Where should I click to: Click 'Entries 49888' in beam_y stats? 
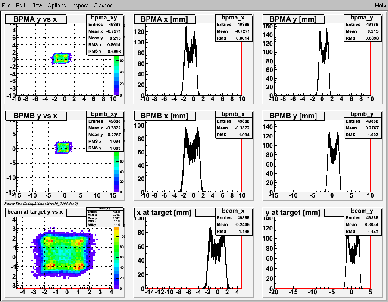pyautogui.click(x=362, y=217)
